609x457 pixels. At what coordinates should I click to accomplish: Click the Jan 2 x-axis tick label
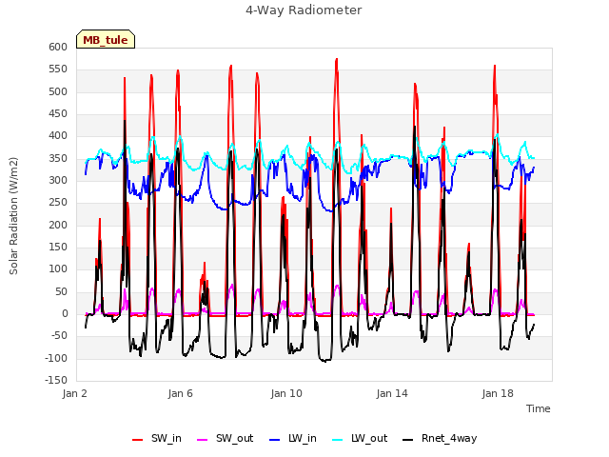(x=74, y=393)
